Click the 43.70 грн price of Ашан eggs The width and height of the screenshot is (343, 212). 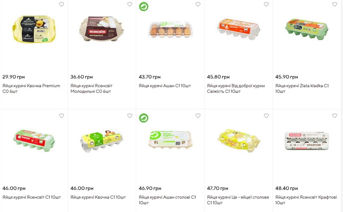point(150,77)
